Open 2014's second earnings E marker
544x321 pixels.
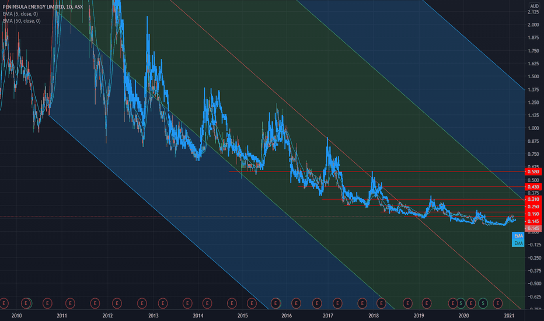point(232,303)
